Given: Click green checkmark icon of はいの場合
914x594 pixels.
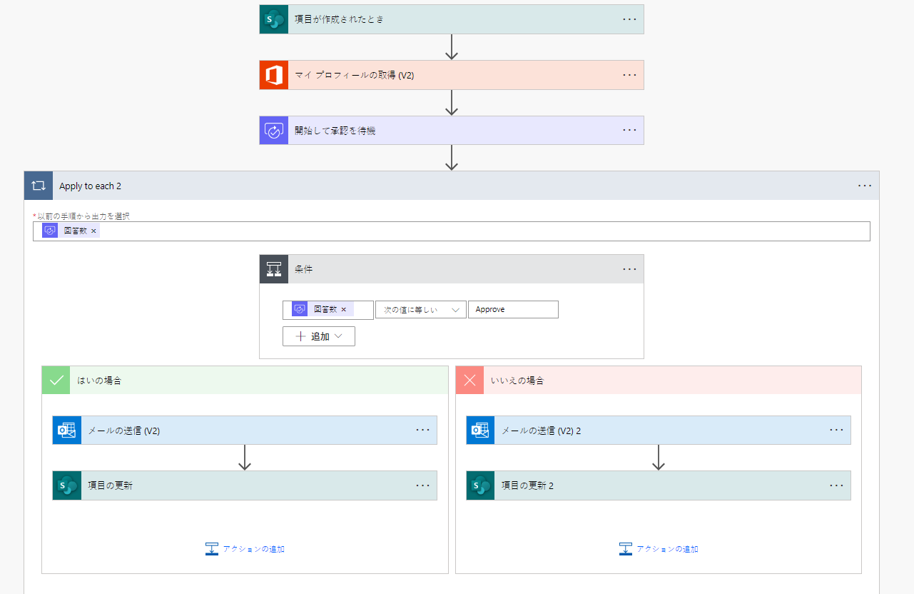Looking at the screenshot, I should tap(56, 381).
